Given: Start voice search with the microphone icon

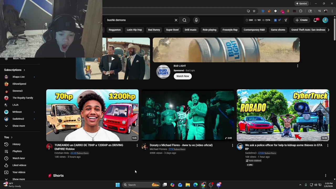Looking at the screenshot, I should (x=196, y=20).
